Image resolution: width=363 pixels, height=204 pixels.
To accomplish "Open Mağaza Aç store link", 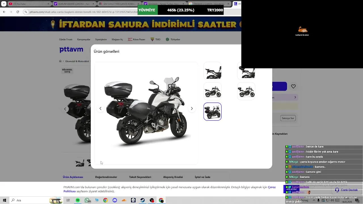I will [117, 39].
